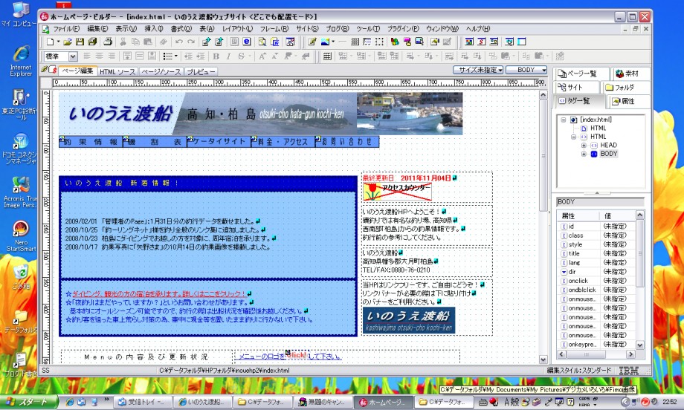684x410 pixels.
Task: Open the 標準 paragraph style combo box
Action: coord(61,56)
